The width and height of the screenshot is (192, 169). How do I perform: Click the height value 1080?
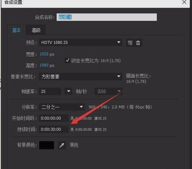(44, 65)
